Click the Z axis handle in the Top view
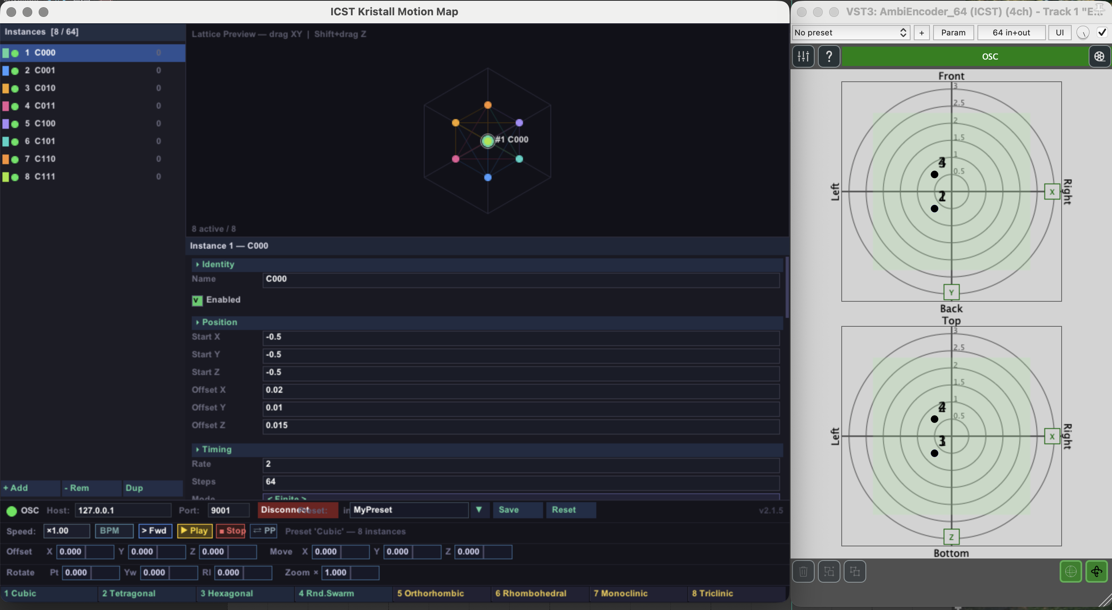This screenshot has width=1112, height=610. 951,537
